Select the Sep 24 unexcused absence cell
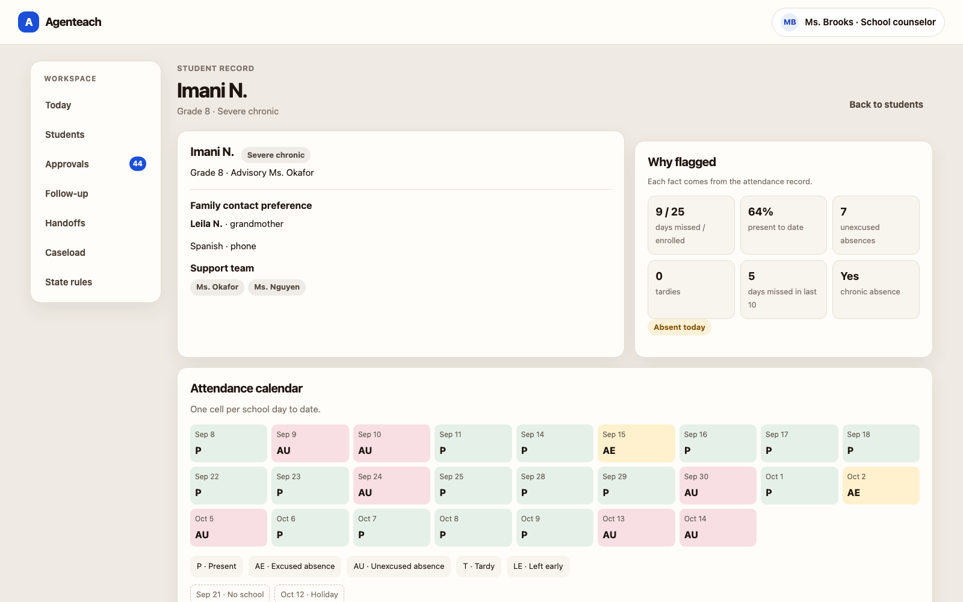Screen dimensions: 963x602 pos(392,486)
